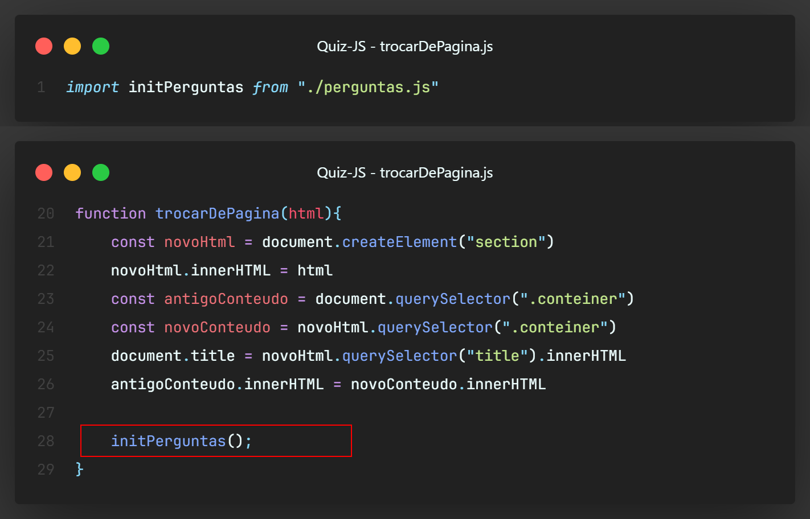810x519 pixels.
Task: Click the trocarDePagina function name
Action: pyautogui.click(x=217, y=213)
